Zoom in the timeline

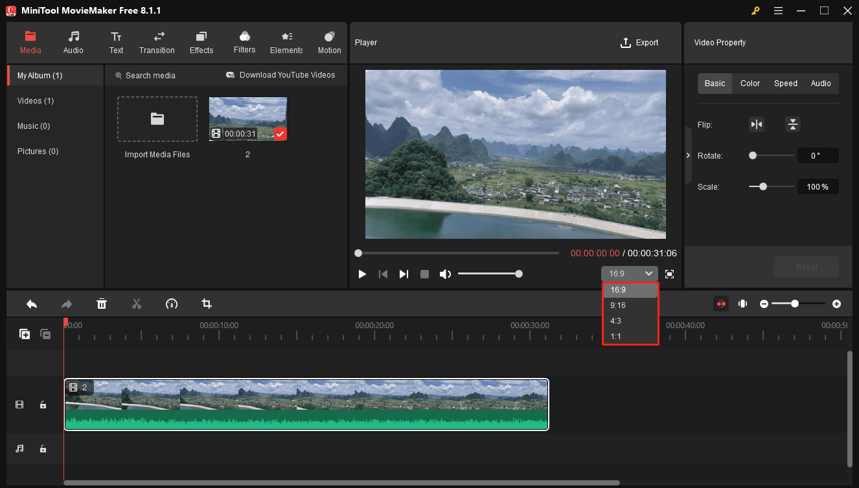836,304
